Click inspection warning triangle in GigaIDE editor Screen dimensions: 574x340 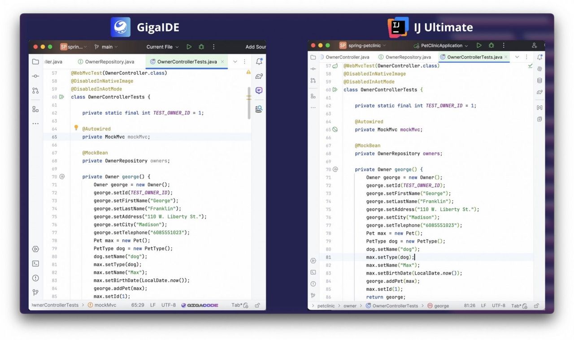pos(248,72)
